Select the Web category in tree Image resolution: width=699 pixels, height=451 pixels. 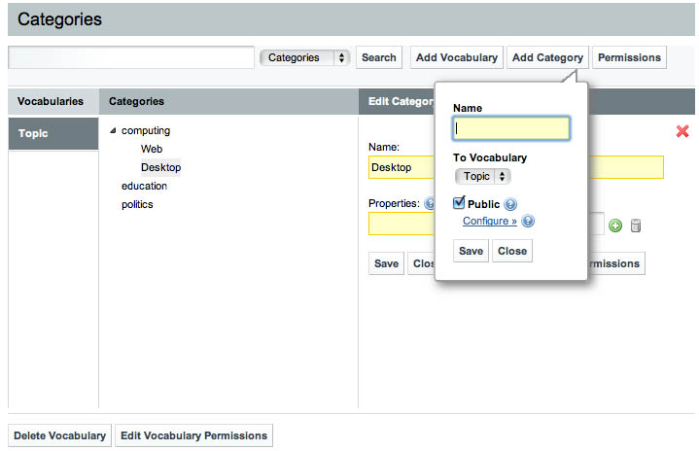152,149
